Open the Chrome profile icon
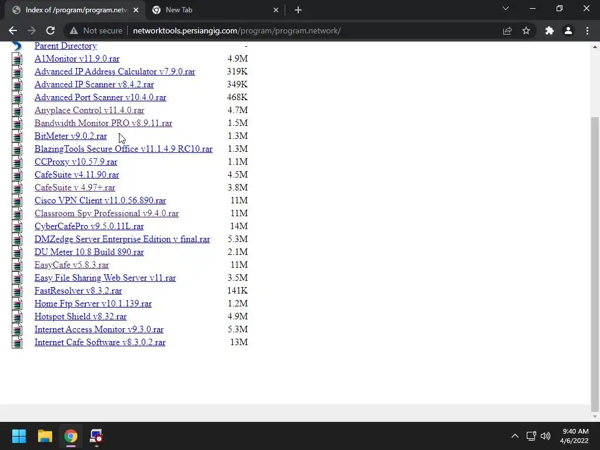Screen dimensions: 600x450 pyautogui.click(x=568, y=30)
